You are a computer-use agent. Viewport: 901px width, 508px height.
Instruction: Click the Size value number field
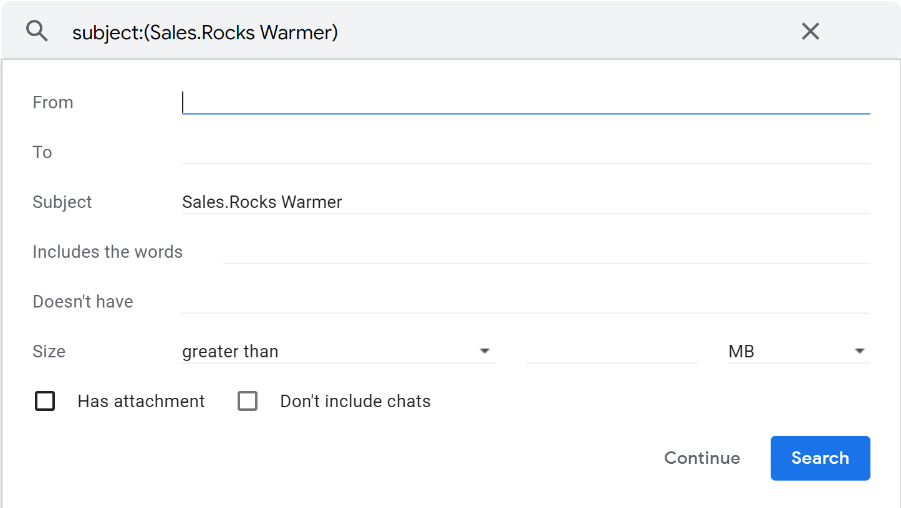click(x=612, y=352)
